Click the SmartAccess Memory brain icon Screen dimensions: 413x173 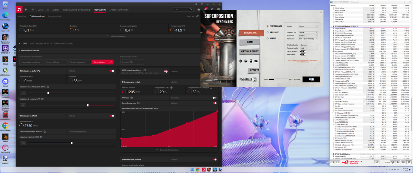(x=166, y=71)
